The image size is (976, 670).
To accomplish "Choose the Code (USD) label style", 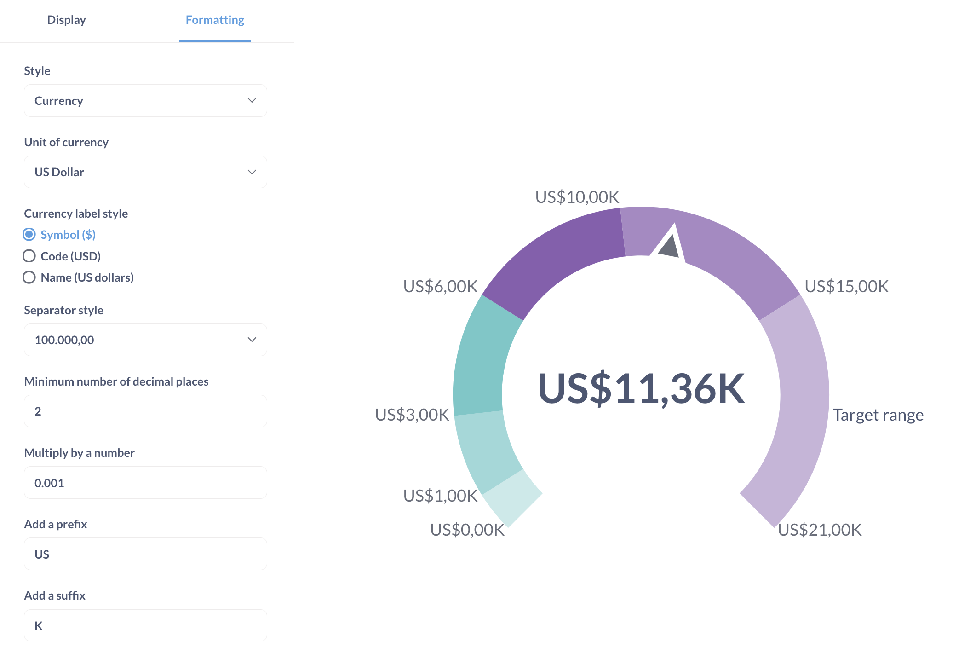I will [x=29, y=256].
